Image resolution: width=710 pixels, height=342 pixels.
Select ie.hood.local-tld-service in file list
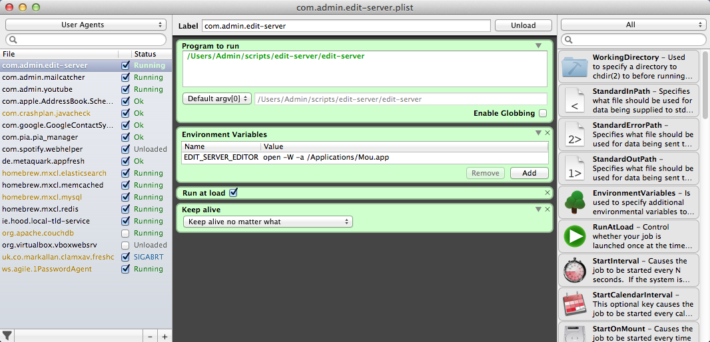point(46,221)
